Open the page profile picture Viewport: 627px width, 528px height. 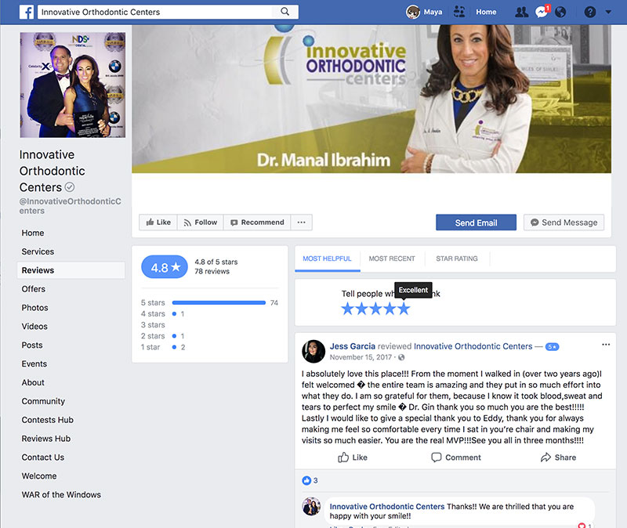click(x=73, y=85)
